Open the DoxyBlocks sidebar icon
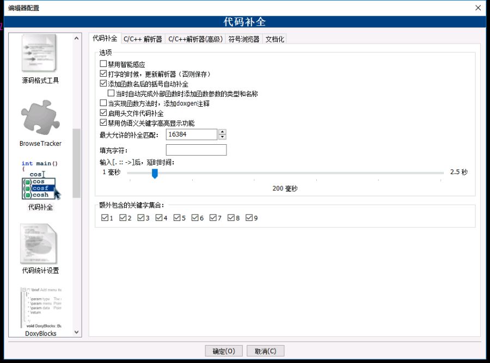Image resolution: width=490 pixels, height=363 pixels. (x=41, y=307)
